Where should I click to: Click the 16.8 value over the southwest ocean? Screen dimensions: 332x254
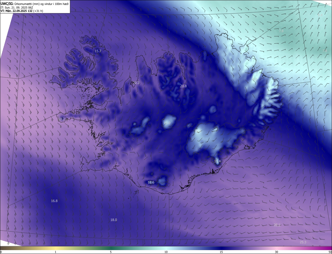click(54, 201)
